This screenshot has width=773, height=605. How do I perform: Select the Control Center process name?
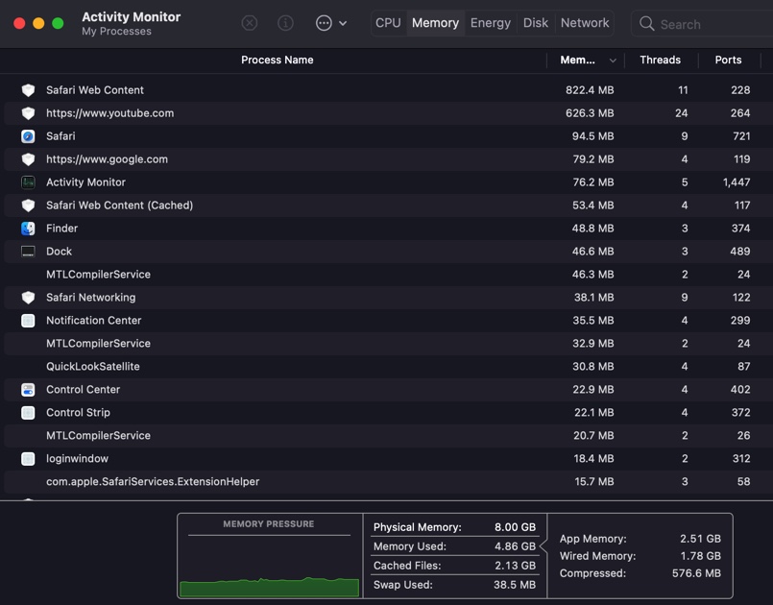click(83, 390)
